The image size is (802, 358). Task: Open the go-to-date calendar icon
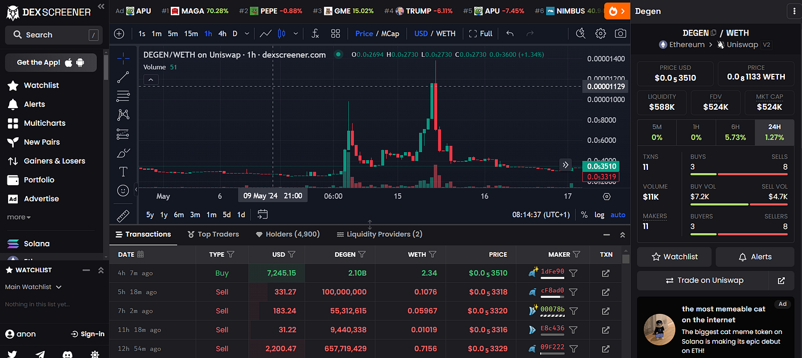[x=262, y=214]
